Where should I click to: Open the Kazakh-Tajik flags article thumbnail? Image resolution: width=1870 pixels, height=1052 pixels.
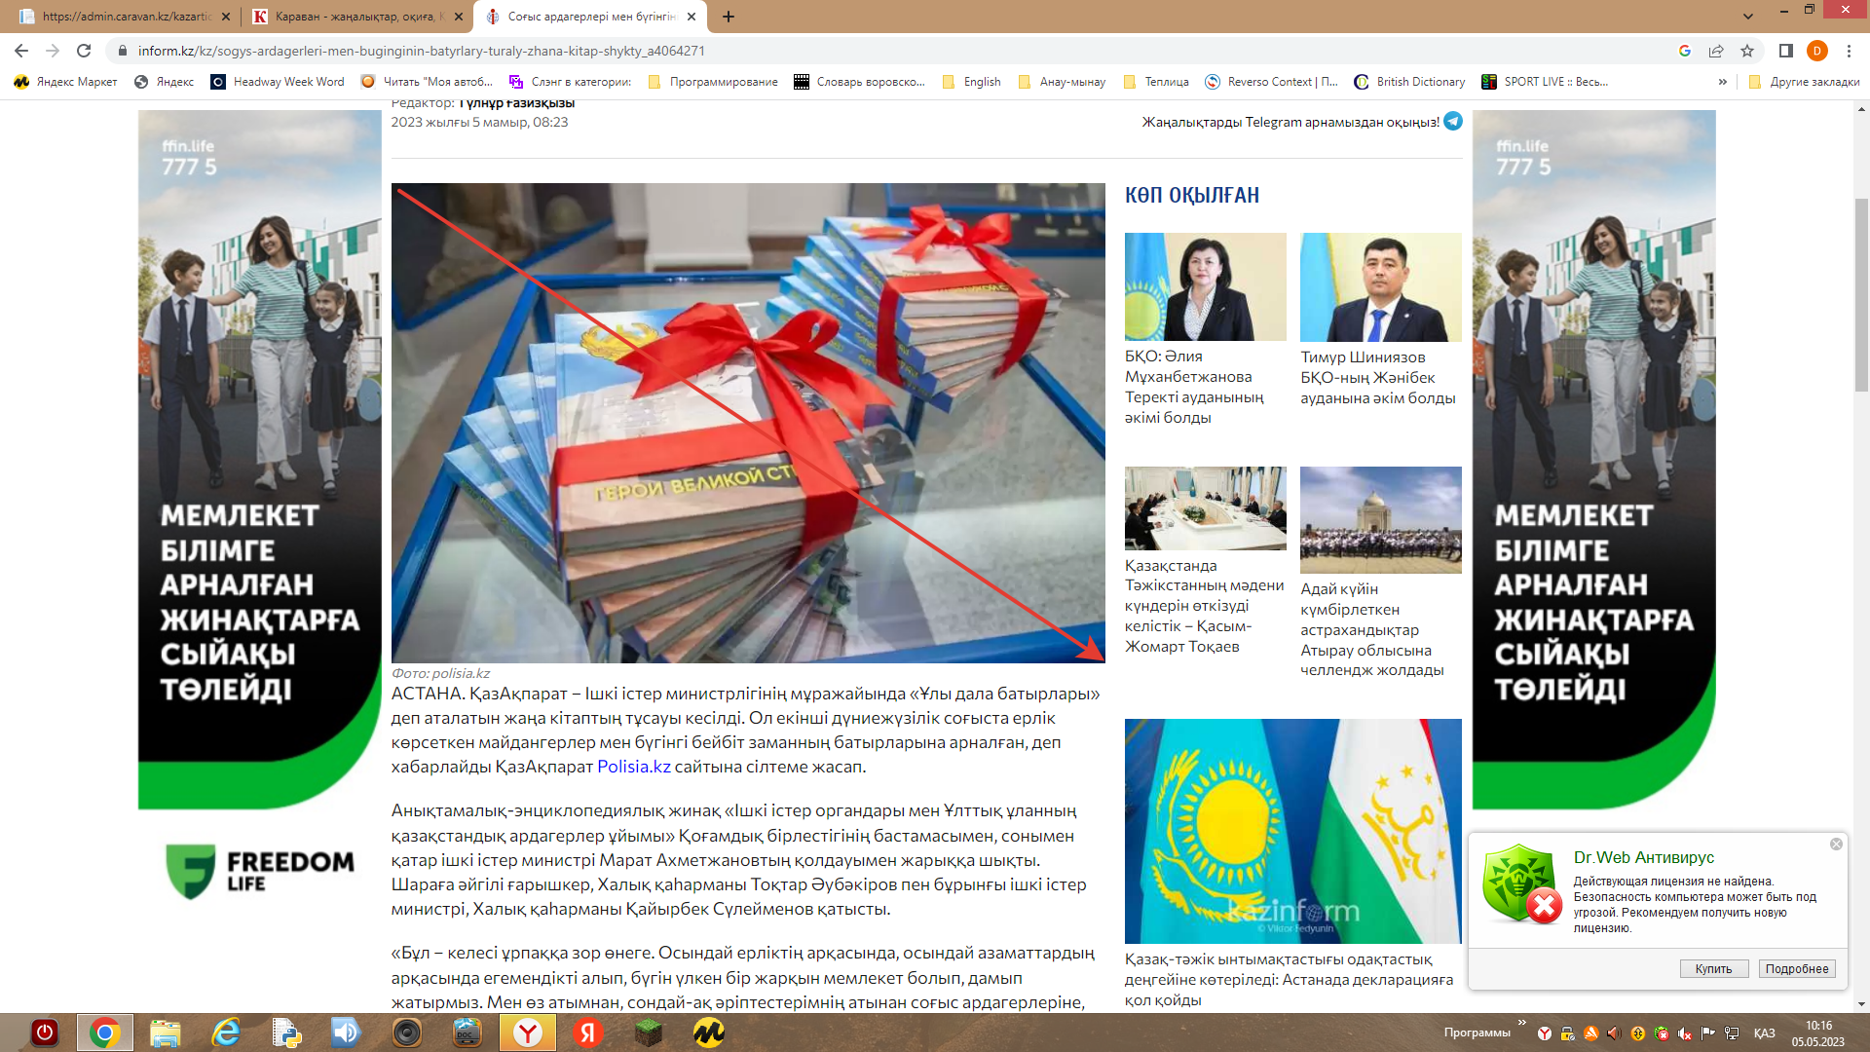coord(1292,830)
